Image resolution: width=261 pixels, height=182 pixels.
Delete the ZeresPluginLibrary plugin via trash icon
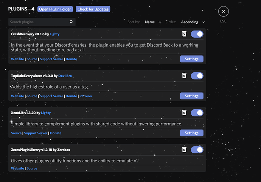coord(184,150)
